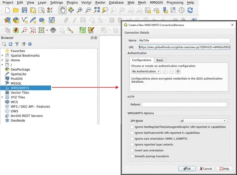
Task: Expand the XYZ Tiles tree item
Action: [2, 97]
